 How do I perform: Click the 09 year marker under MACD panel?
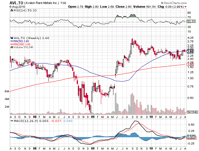(93, 148)
